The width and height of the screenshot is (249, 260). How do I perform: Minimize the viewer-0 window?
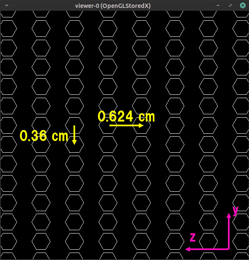tap(218, 5)
